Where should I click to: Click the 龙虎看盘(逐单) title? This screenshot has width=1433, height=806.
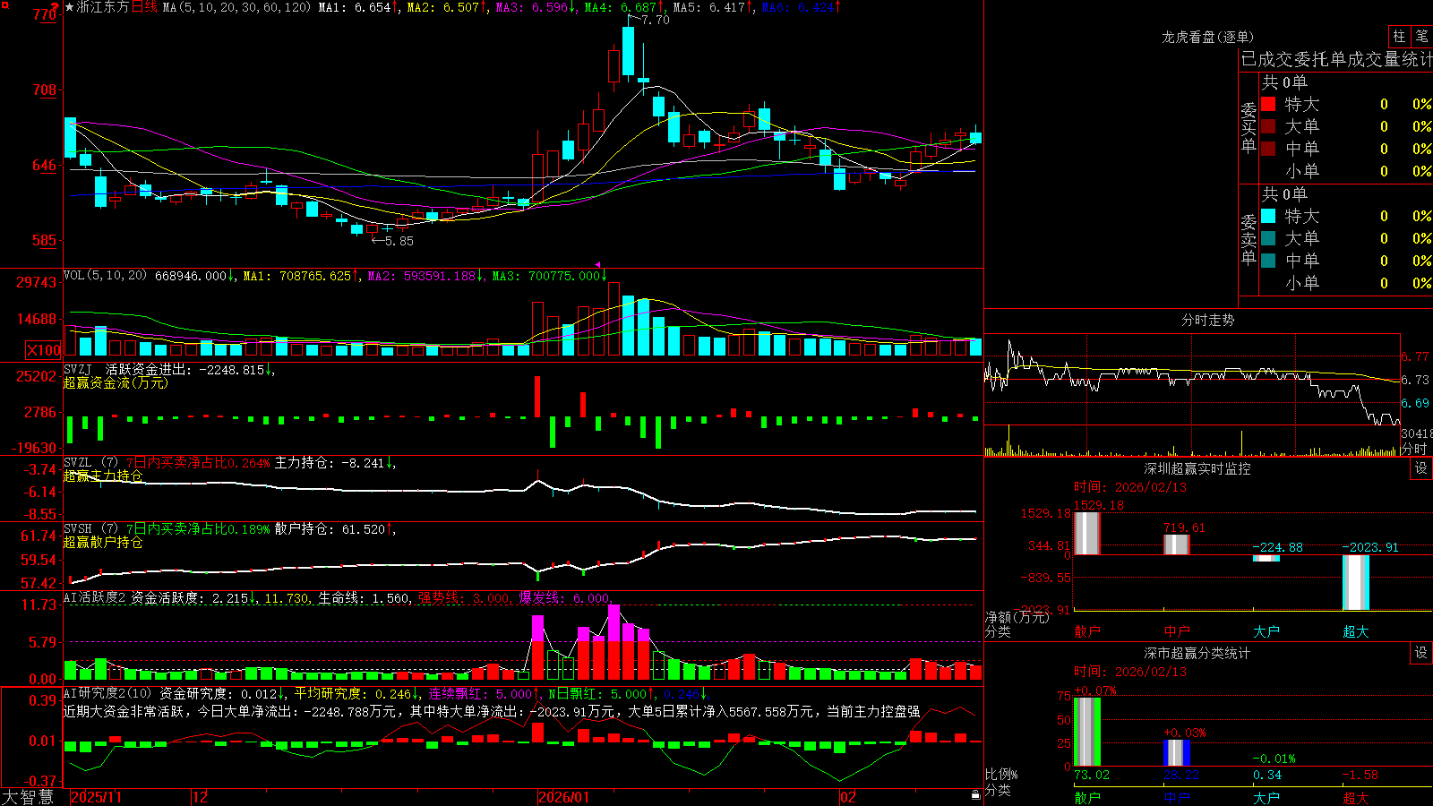pyautogui.click(x=1207, y=37)
